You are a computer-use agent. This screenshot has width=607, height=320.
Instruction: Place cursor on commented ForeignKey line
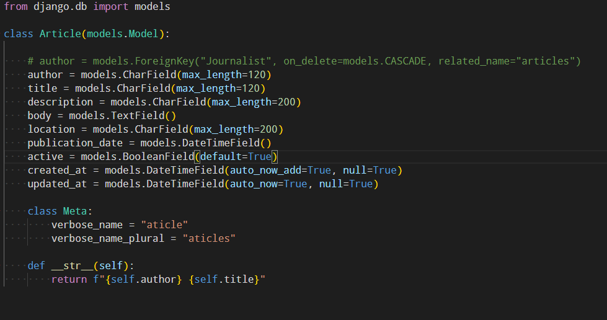pos(304,61)
